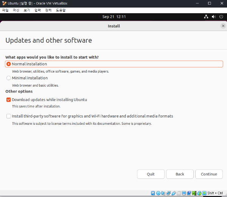
Task: Click the Continue button
Action: 209,174
